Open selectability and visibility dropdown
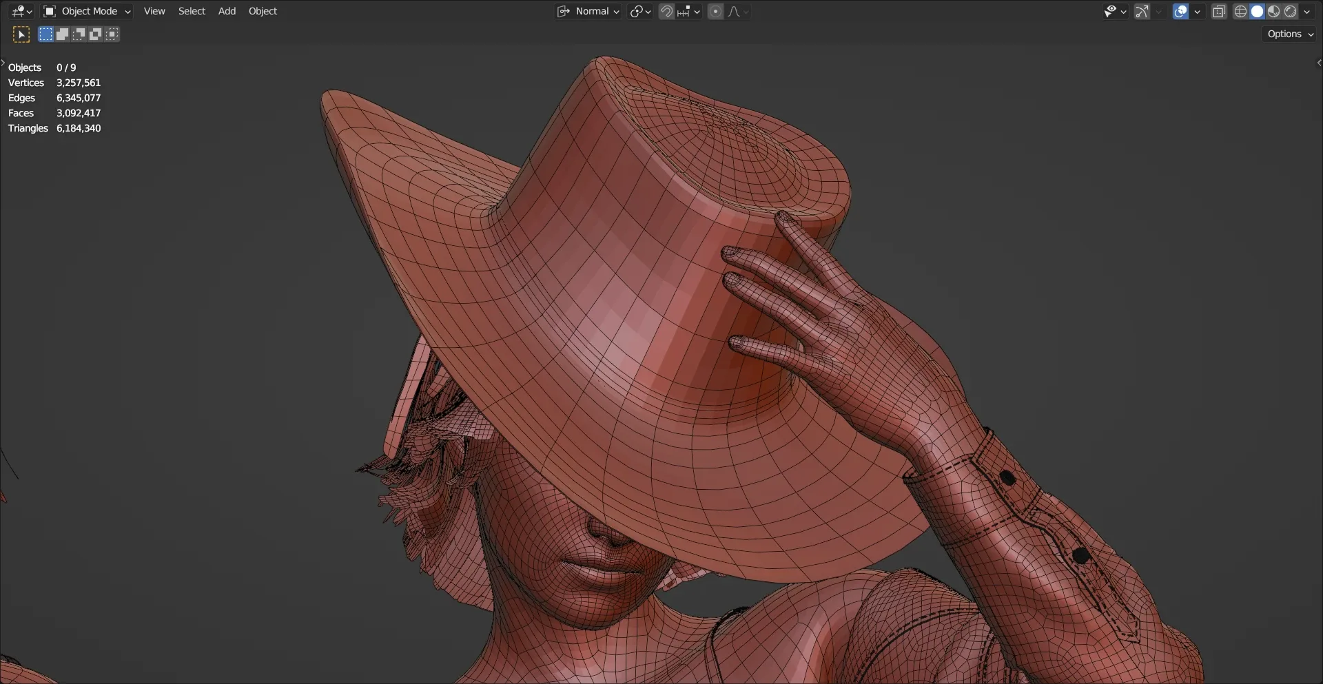The image size is (1323, 684). point(1114,11)
